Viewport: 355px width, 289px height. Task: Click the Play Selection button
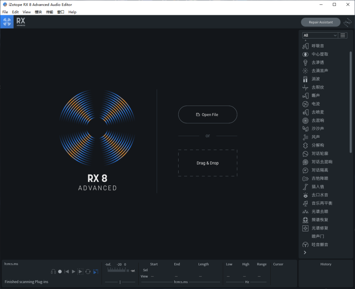(80, 272)
